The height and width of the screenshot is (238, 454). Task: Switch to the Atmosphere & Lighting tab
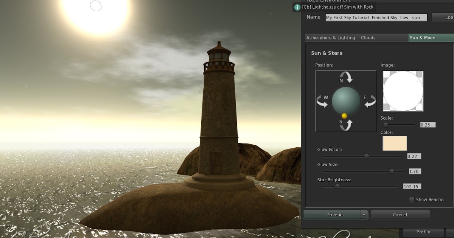(x=331, y=37)
